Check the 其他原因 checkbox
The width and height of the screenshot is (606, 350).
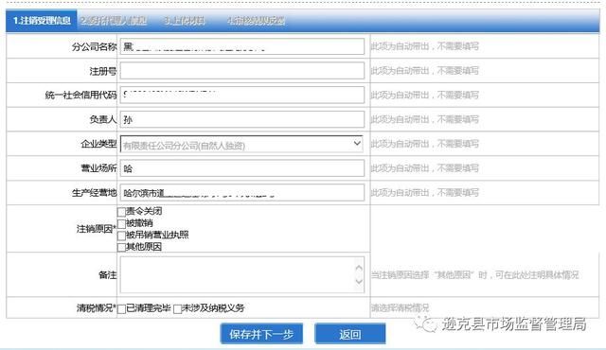click(121, 247)
